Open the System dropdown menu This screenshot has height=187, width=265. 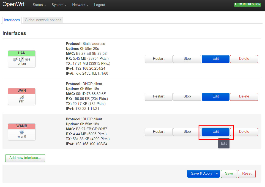59,5
